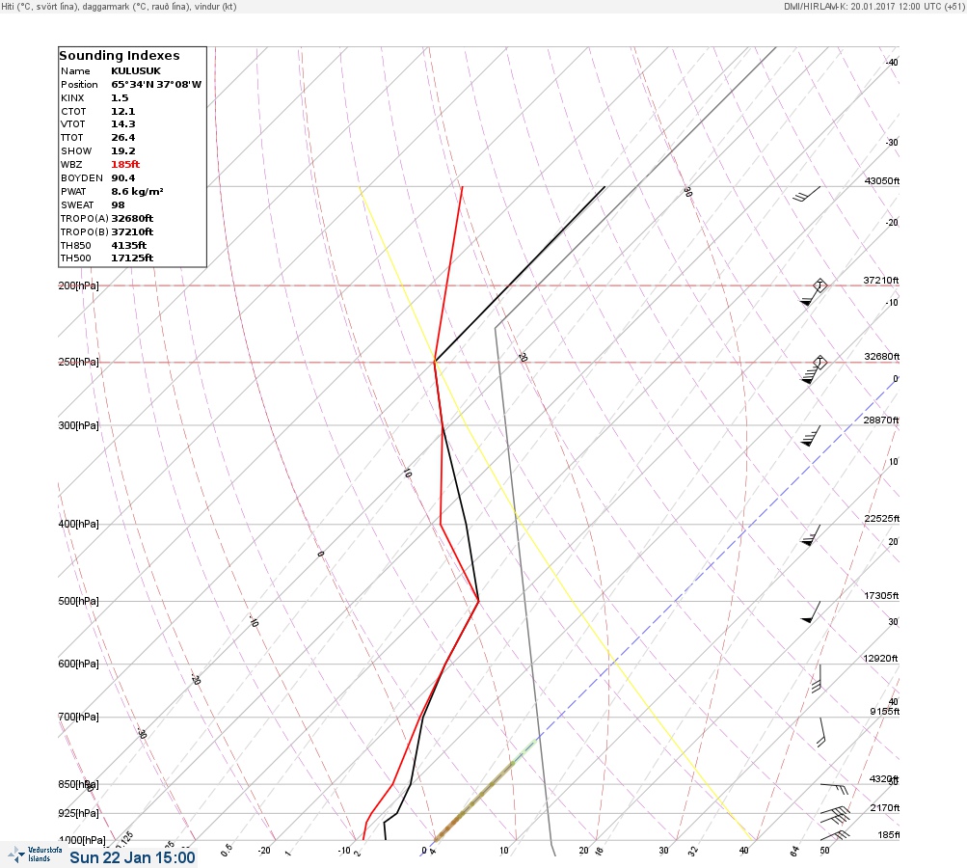Image resolution: width=967 pixels, height=868 pixels.
Task: Click the 43050ft altitude label
Action: [882, 180]
